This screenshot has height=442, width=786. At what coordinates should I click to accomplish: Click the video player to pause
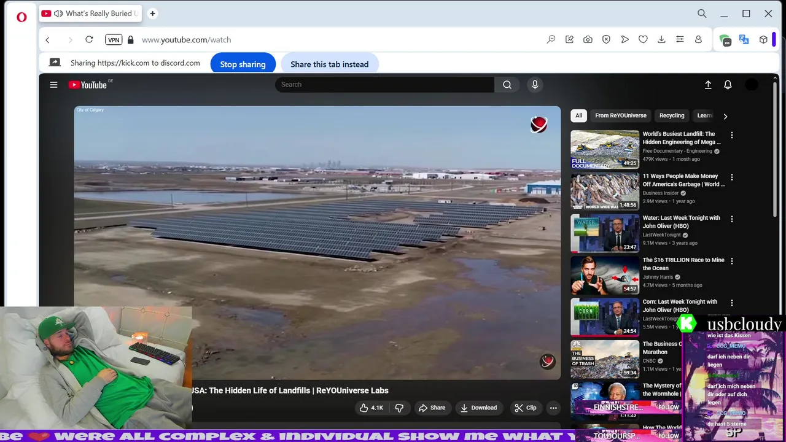pyautogui.click(x=317, y=242)
